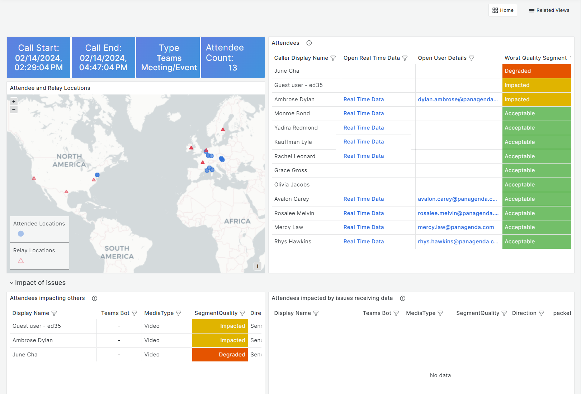Zoom out on the map
Viewport: 581px width, 394px height.
coord(14,110)
